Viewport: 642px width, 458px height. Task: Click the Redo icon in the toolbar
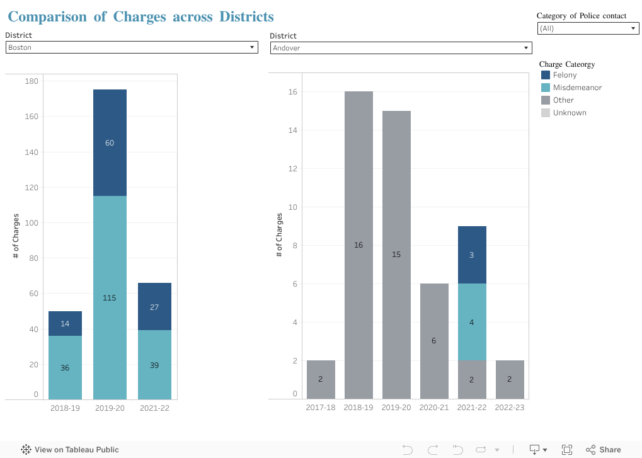pos(433,450)
